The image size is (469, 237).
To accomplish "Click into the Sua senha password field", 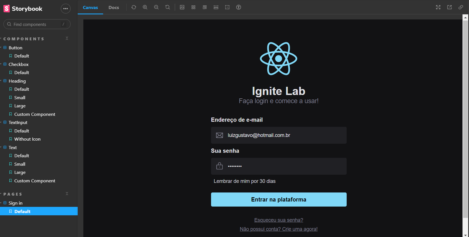I will pyautogui.click(x=279, y=166).
